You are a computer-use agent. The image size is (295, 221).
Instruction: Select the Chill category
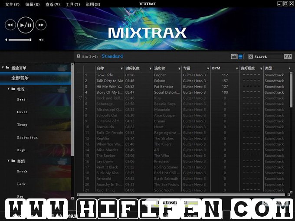point(22,112)
